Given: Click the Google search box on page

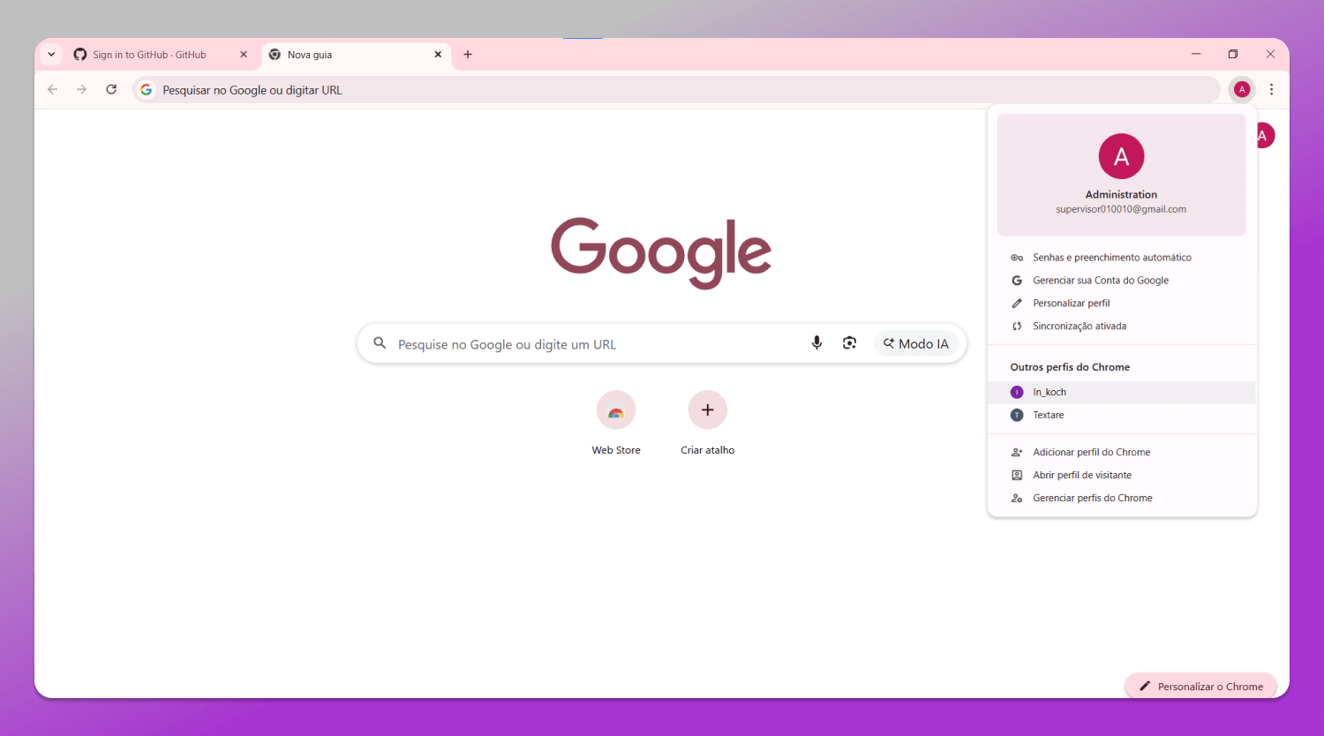Looking at the screenshot, I should [x=662, y=343].
